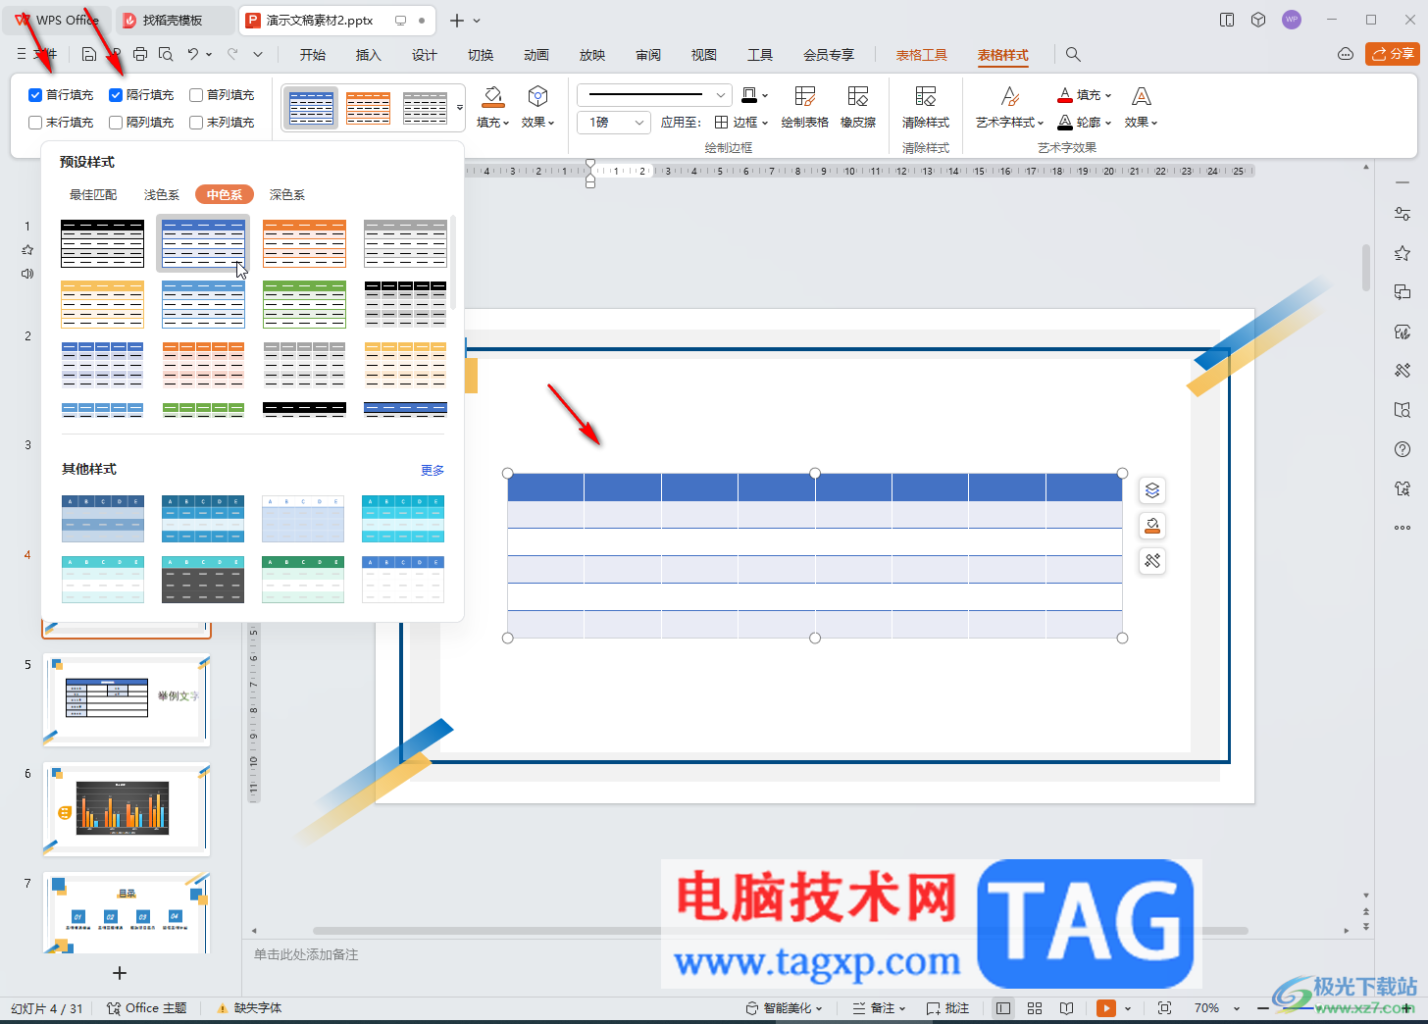
Task: Click the add new slide plus button
Action: click(x=120, y=973)
